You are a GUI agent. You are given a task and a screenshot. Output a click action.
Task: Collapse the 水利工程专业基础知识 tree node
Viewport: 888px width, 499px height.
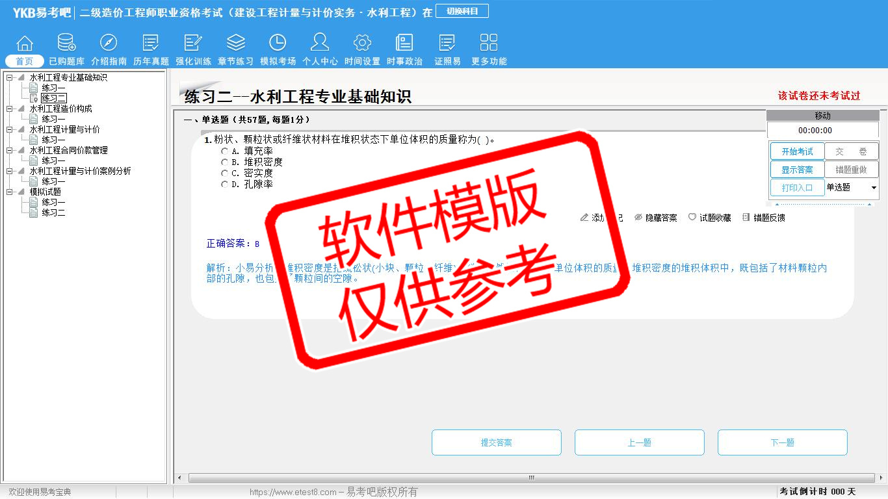[x=10, y=78]
